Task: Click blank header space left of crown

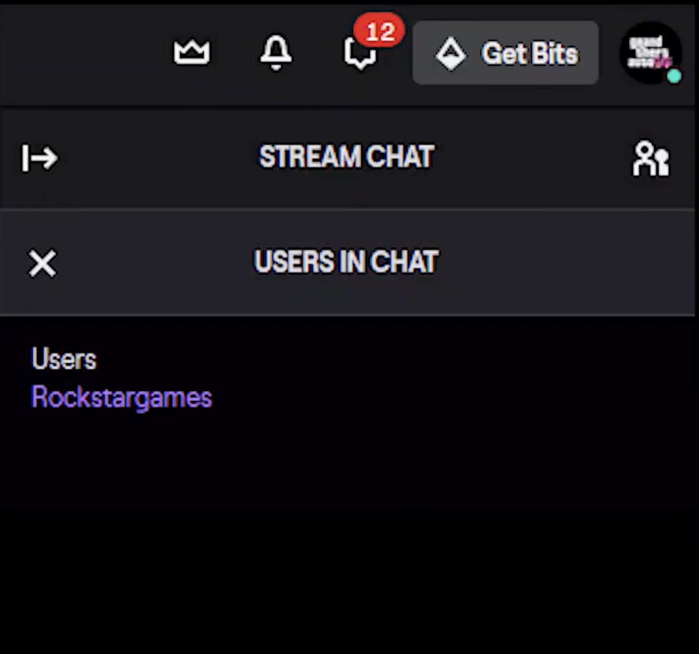Action: click(x=81, y=53)
